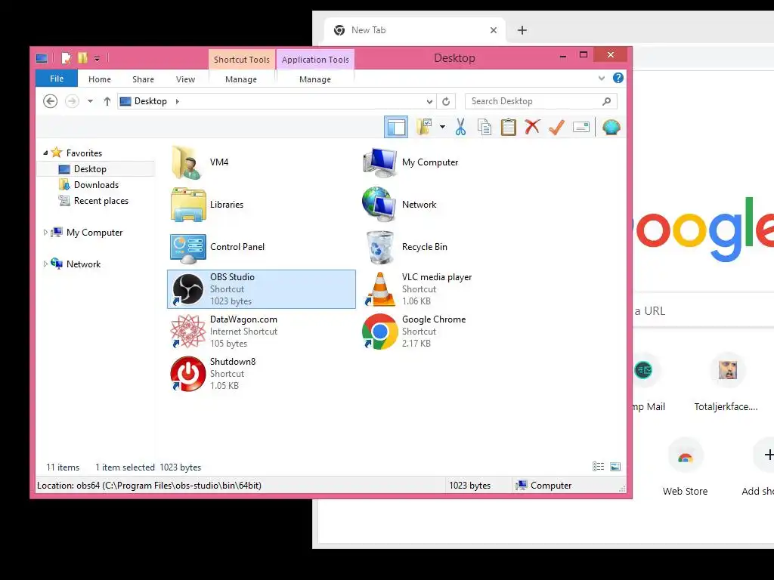774x580 pixels.
Task: Open Web Store shortcut in Chrome
Action: 685,465
